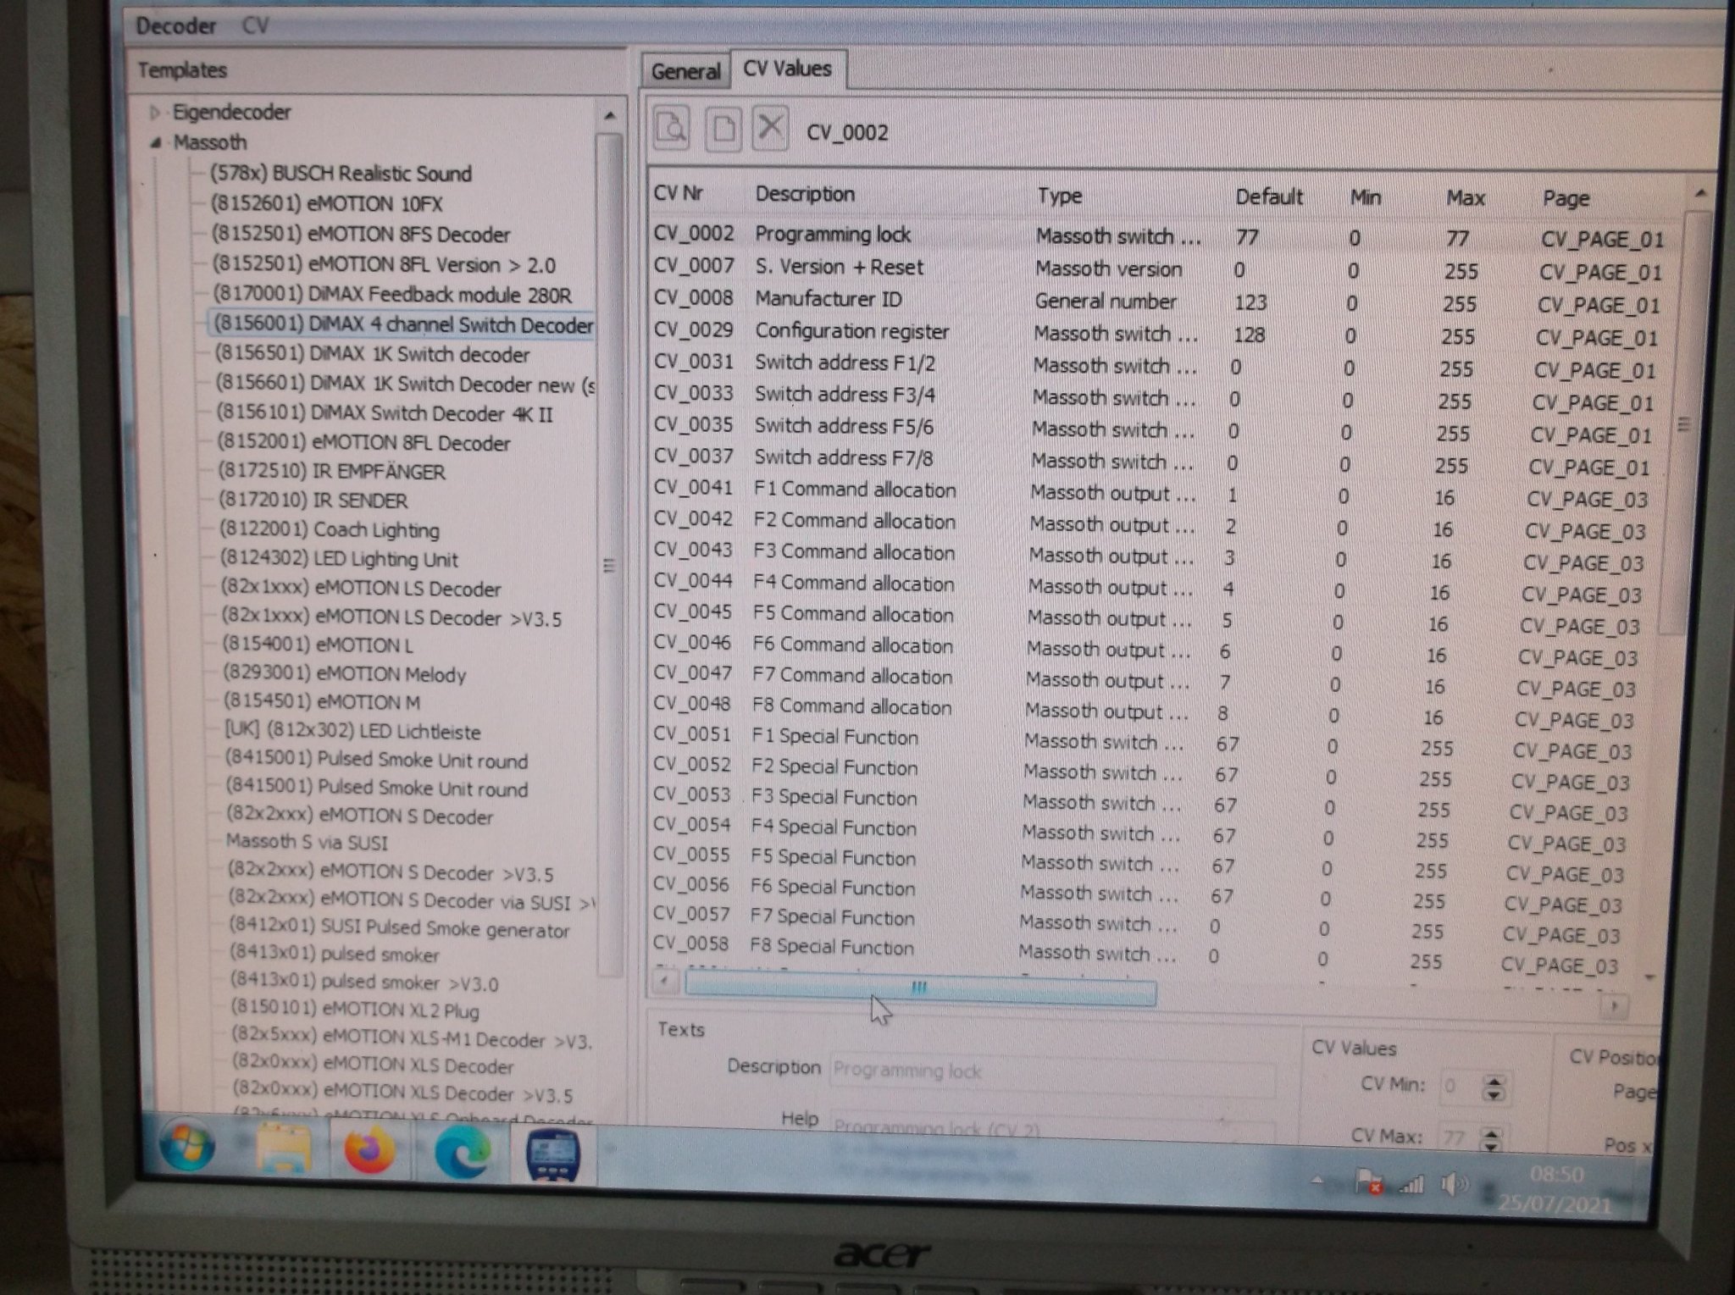Open Windows Start orb
The image size is (1735, 1295).
click(x=188, y=1147)
